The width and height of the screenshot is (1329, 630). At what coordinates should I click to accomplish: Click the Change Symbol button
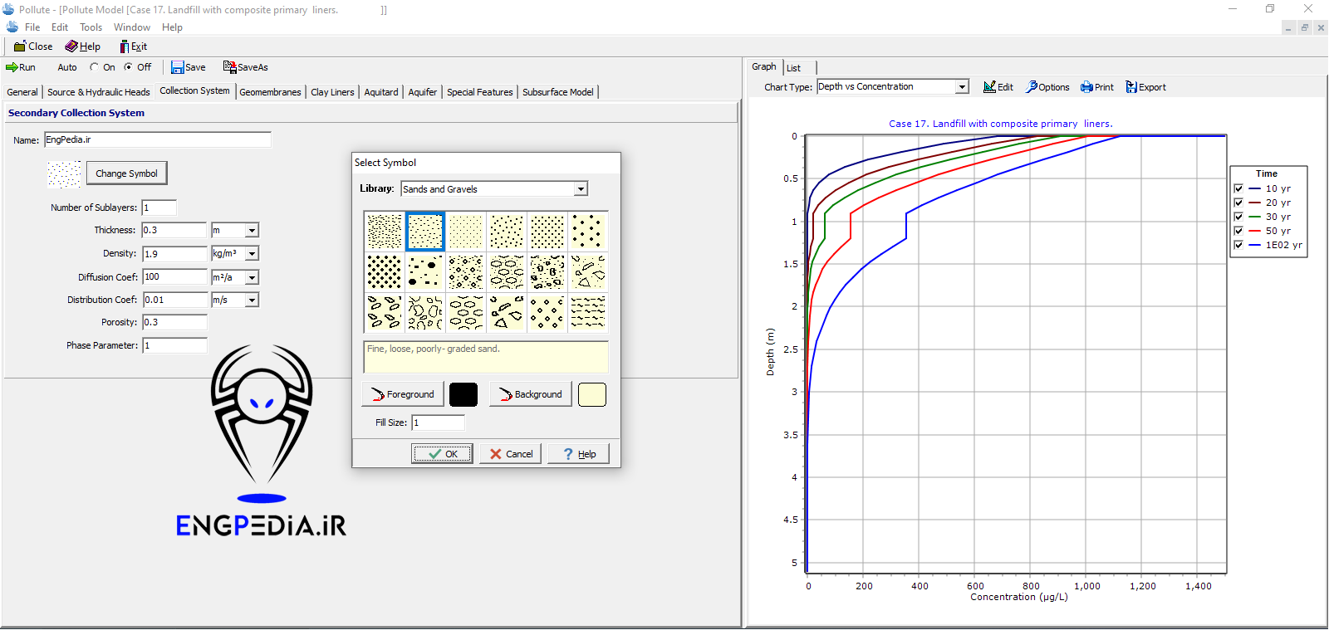point(126,173)
